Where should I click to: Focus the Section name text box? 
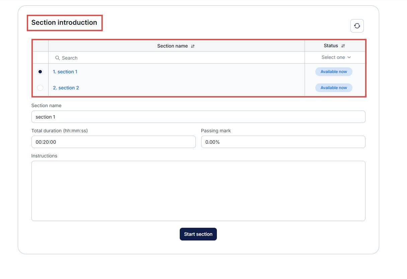coord(198,117)
